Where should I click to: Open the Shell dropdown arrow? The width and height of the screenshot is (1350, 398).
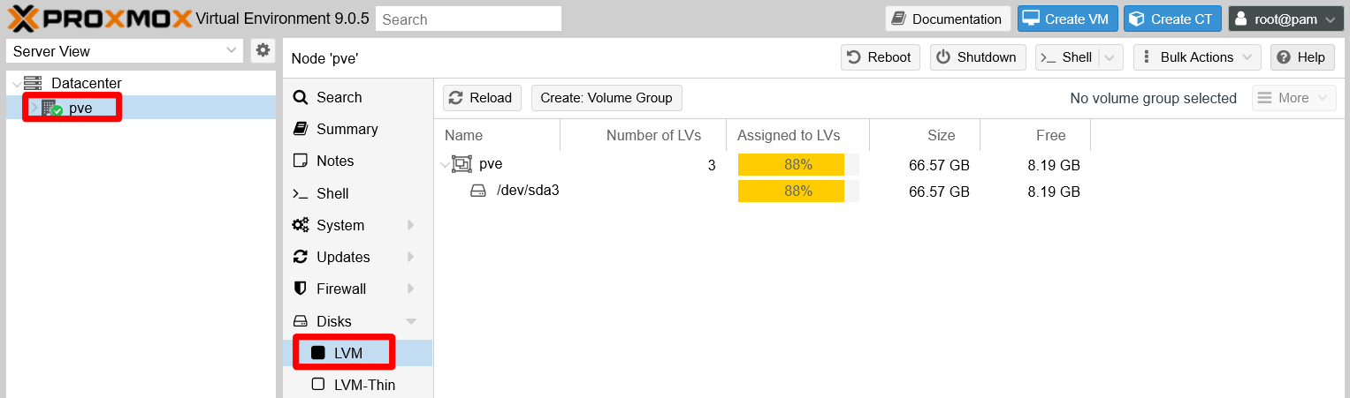point(1111,57)
